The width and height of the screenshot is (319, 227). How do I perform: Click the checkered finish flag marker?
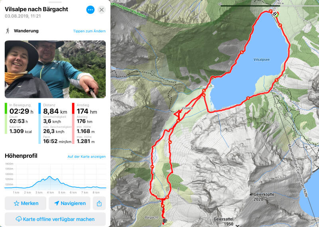click(275, 14)
